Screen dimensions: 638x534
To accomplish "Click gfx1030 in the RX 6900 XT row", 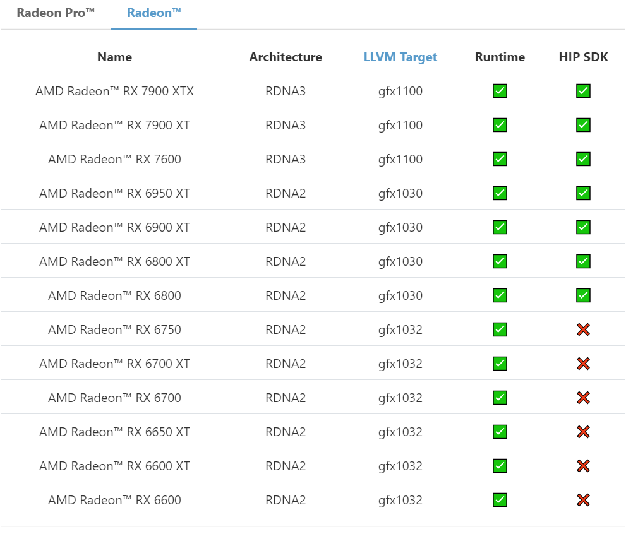I will tap(400, 227).
